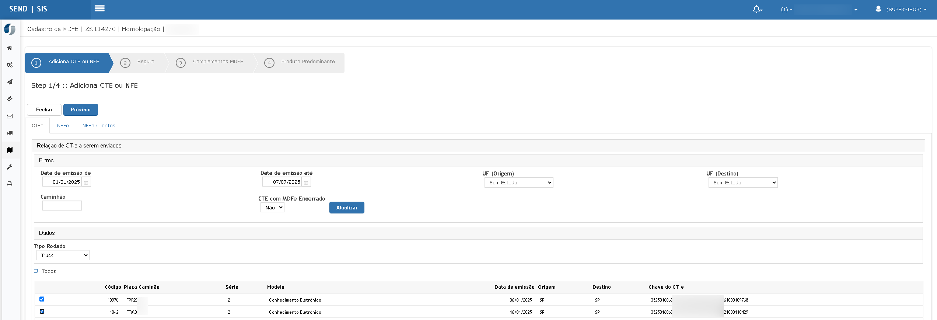Click the paper plane send icon

[x=10, y=82]
